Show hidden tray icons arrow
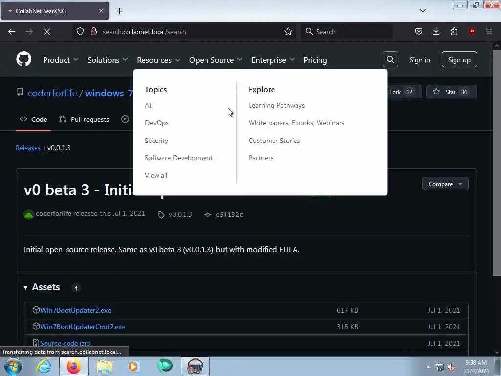This screenshot has width=501, height=376. [428, 367]
